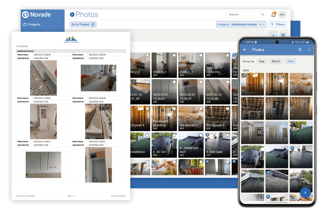Screen dimensions: 326x210
Task: Switch photos to list view
Action: tap(273, 35)
